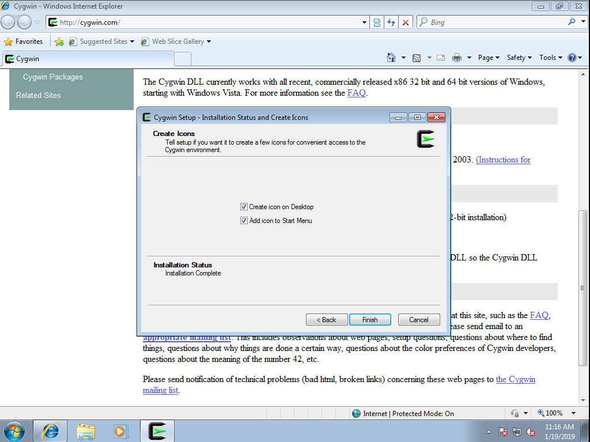Image resolution: width=590 pixels, height=442 pixels.
Task: Click the Stop loading icon
Action: pyautogui.click(x=406, y=22)
